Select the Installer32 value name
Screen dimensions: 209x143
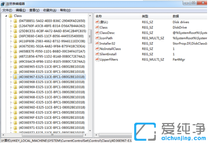pos(107,43)
